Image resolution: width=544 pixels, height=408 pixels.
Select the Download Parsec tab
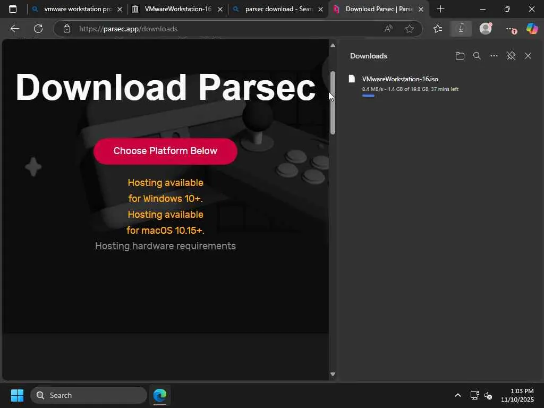(x=378, y=9)
